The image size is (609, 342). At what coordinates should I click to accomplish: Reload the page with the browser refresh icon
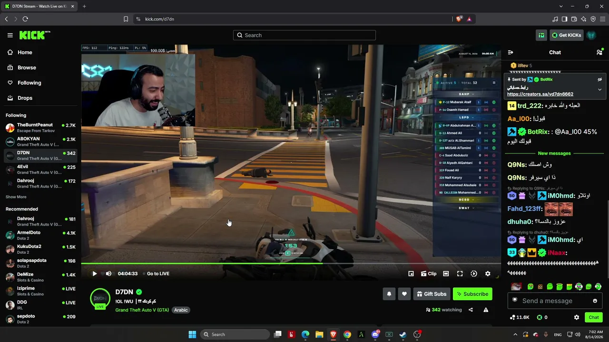click(25, 19)
